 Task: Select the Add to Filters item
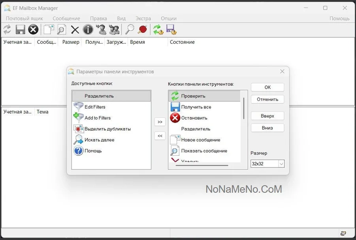point(97,118)
